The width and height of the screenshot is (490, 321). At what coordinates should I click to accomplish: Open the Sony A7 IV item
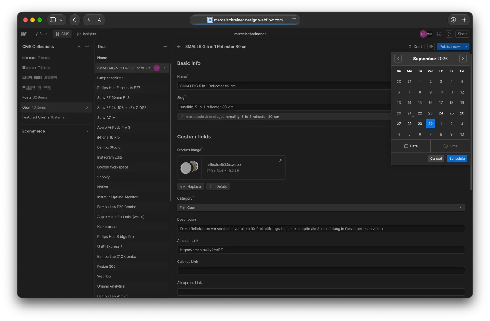[132, 118]
